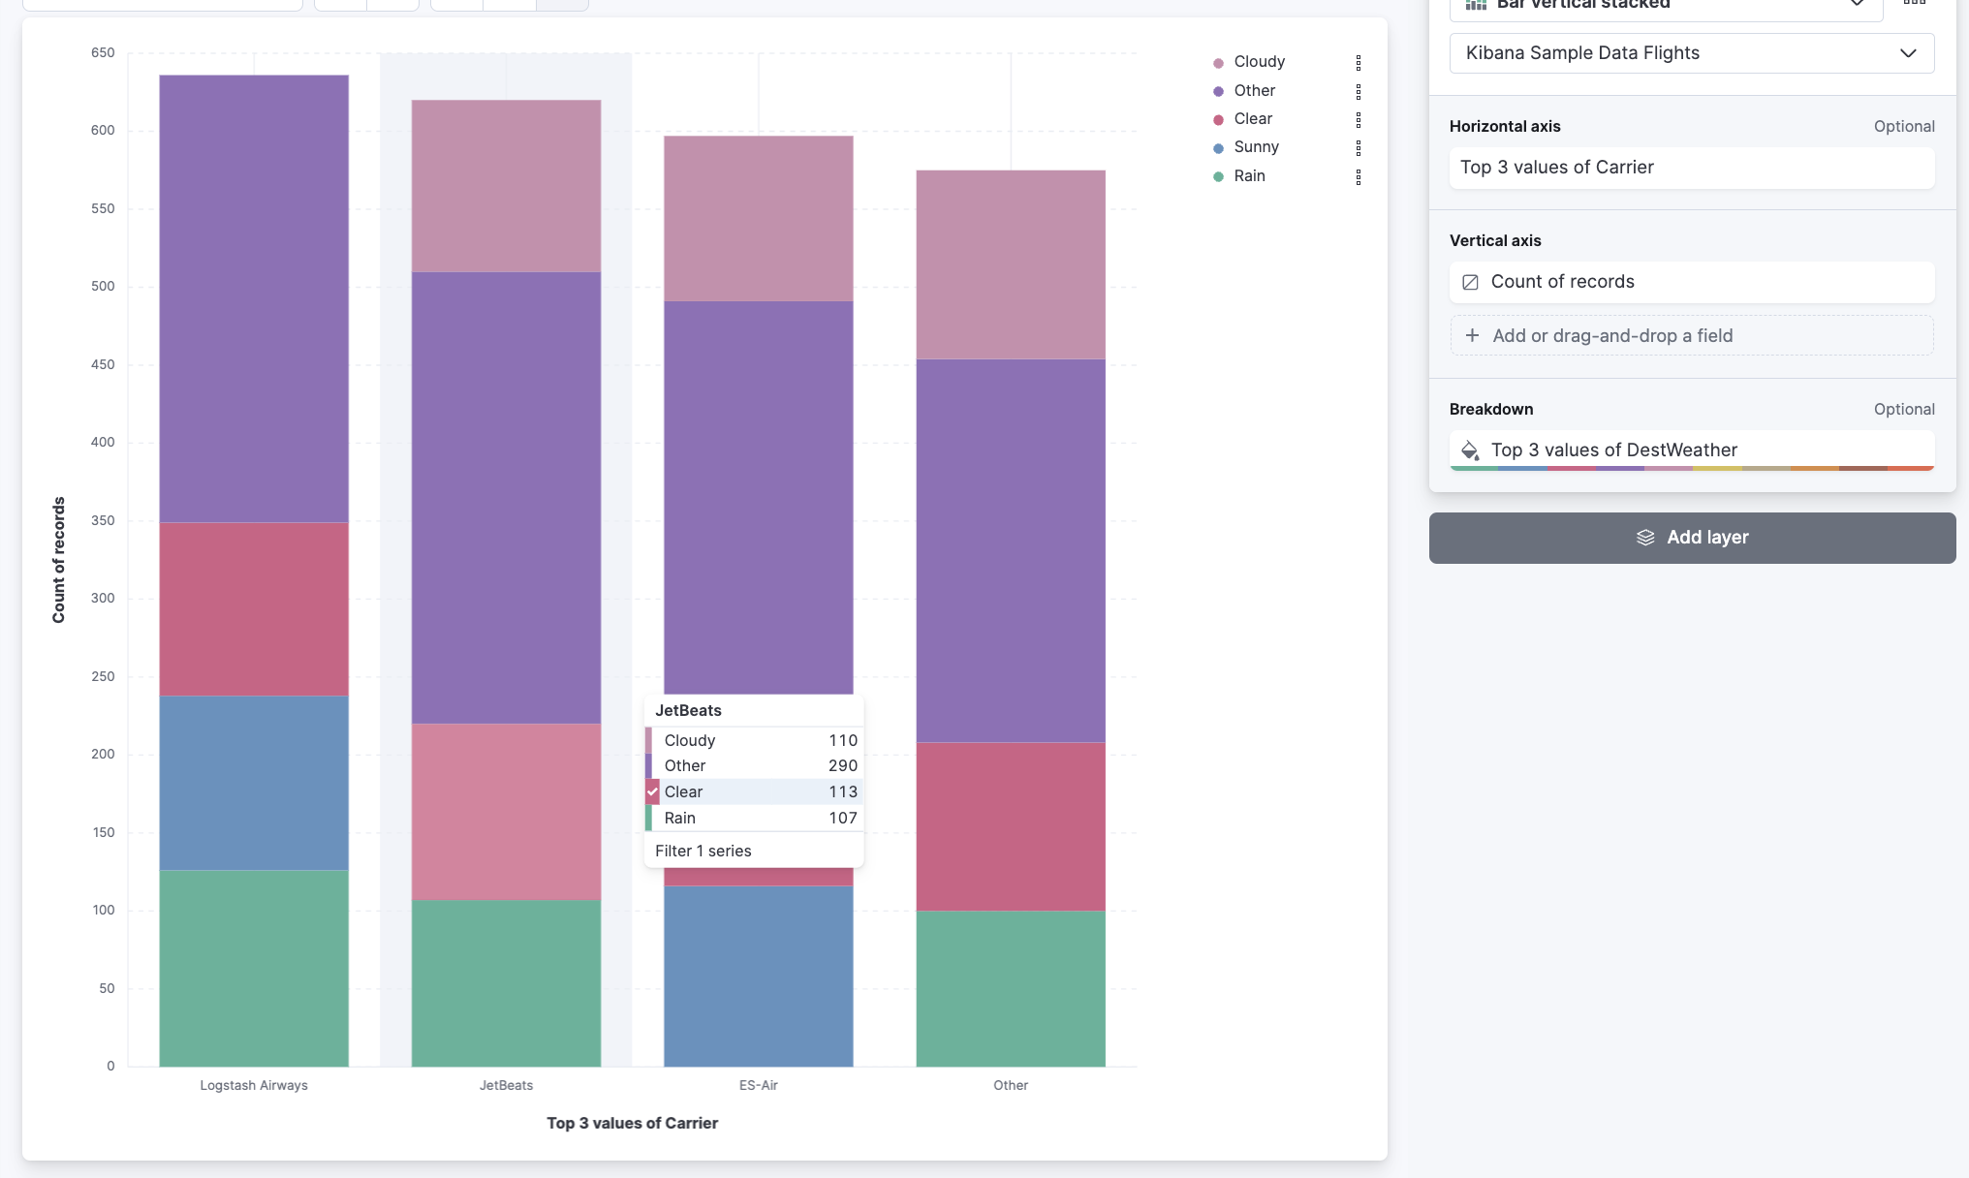Image resolution: width=1969 pixels, height=1178 pixels.
Task: Open options menu for Cloudy legend item
Action: [1358, 62]
